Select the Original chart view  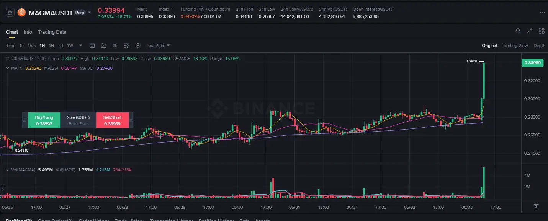[489, 45]
